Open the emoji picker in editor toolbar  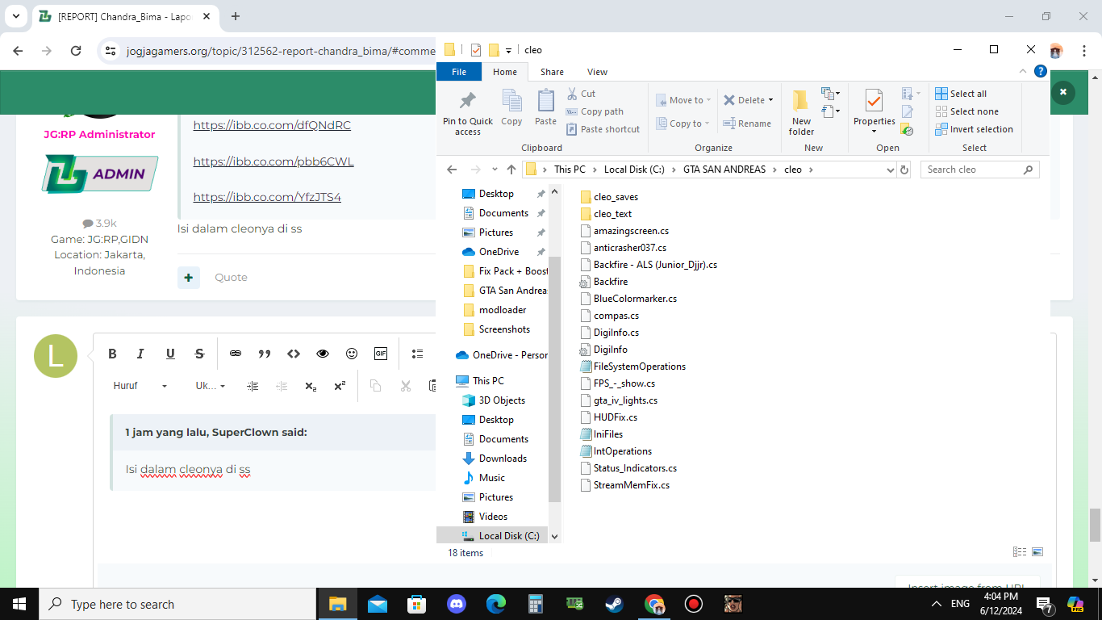pos(352,354)
